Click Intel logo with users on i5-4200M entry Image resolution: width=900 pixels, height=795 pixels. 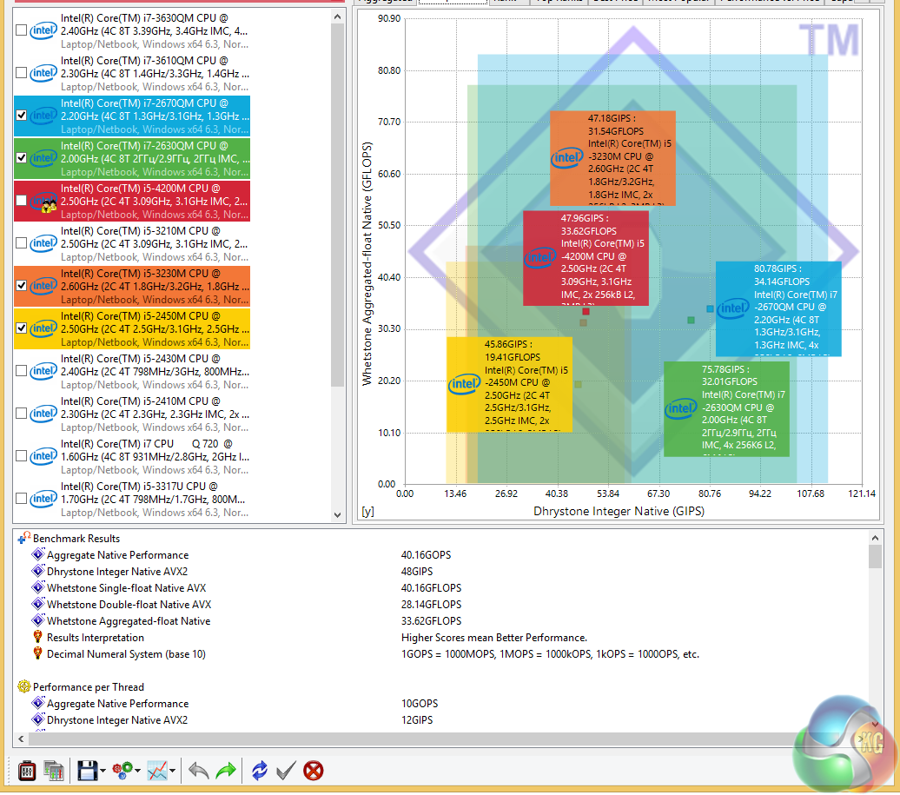tap(43, 202)
